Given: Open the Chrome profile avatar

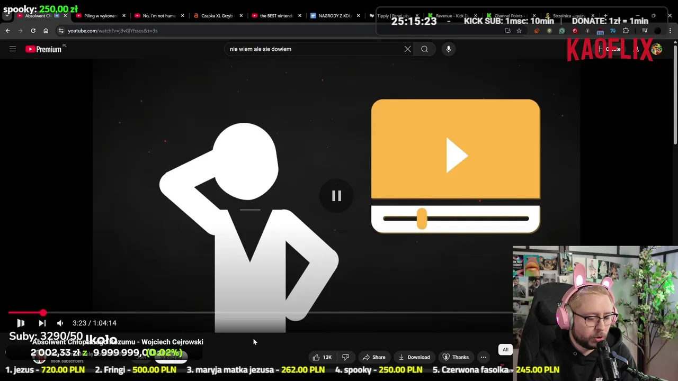Looking at the screenshot, I should click(658, 31).
